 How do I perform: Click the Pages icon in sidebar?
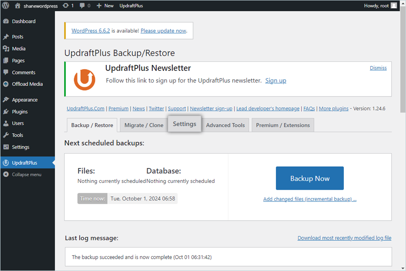click(6, 61)
